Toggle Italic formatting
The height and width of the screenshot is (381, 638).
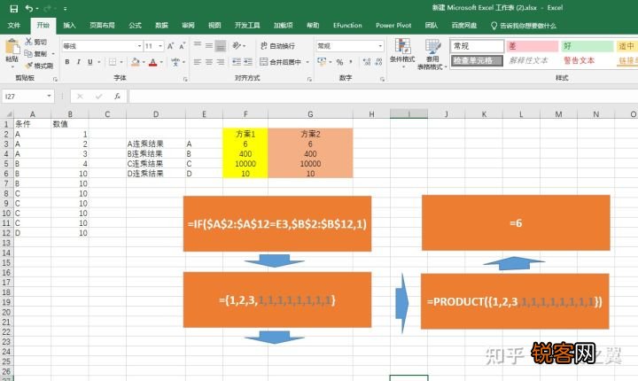[79, 62]
